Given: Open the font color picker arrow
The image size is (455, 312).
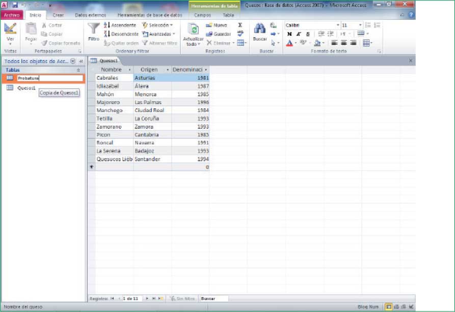Looking at the screenshot, I should coord(296,43).
